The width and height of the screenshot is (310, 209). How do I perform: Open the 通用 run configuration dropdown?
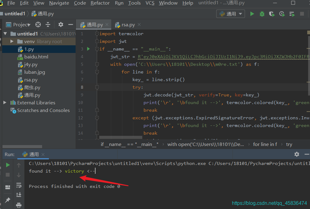230,14
